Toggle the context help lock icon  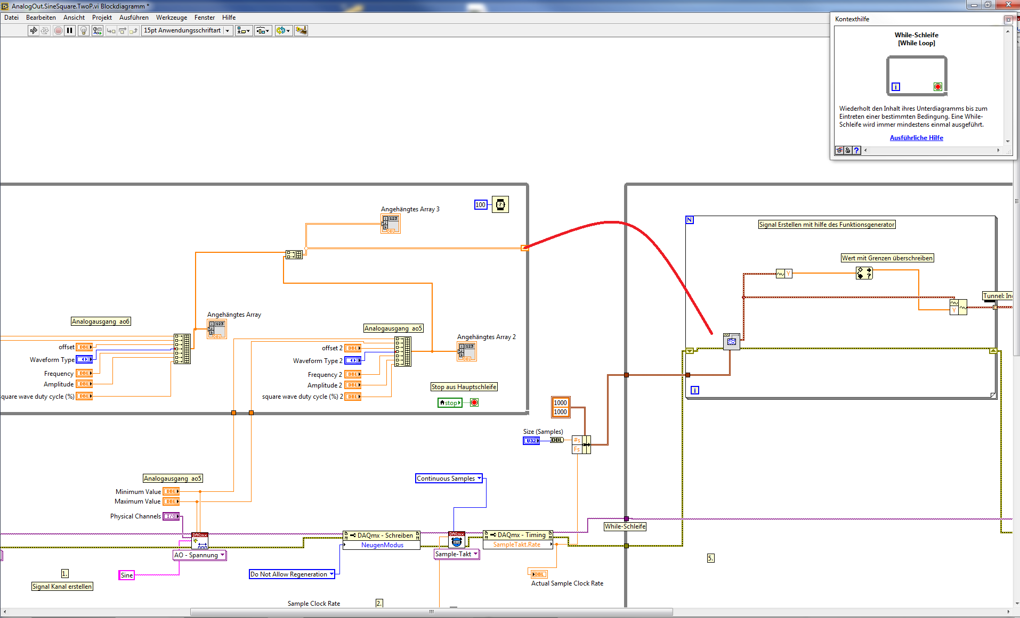848,151
